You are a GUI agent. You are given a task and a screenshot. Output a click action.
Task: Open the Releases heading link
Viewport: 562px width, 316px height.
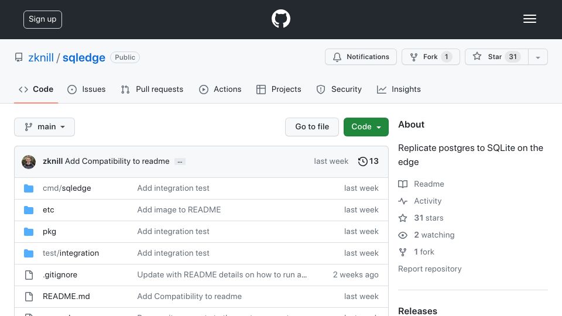coord(417,311)
